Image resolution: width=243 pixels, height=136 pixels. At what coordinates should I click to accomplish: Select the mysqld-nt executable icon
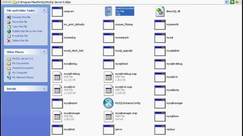(160, 77)
